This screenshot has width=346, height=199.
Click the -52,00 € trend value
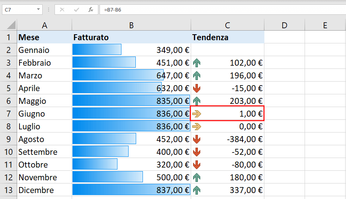(x=247, y=152)
